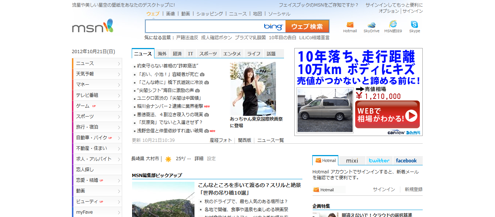The image size is (495, 217).
Task: Select the 海外 news tab
Action: pyautogui.click(x=162, y=54)
